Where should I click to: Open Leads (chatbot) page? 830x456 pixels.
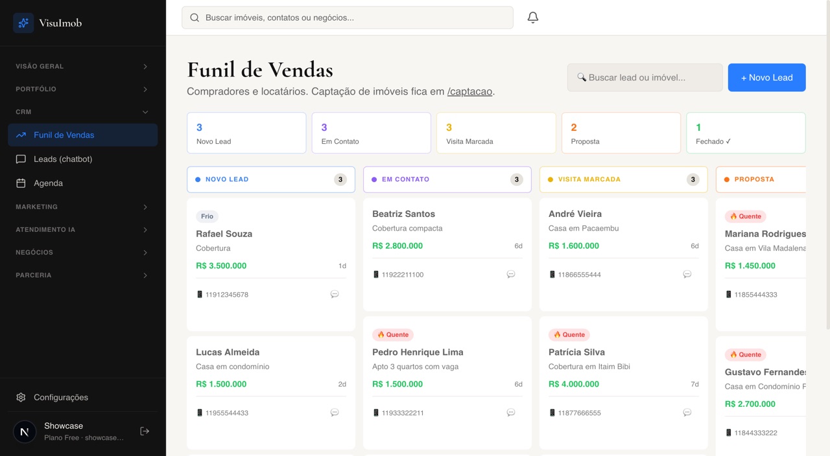83,159
